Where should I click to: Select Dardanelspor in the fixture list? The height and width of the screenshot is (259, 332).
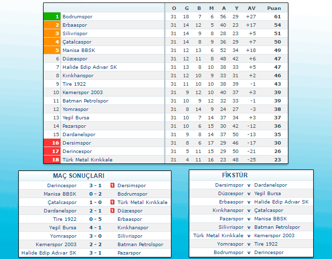(x=271, y=185)
